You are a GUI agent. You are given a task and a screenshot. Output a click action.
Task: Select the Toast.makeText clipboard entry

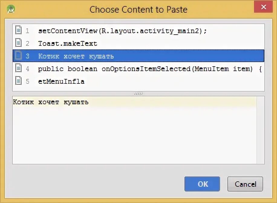pyautogui.click(x=68, y=43)
